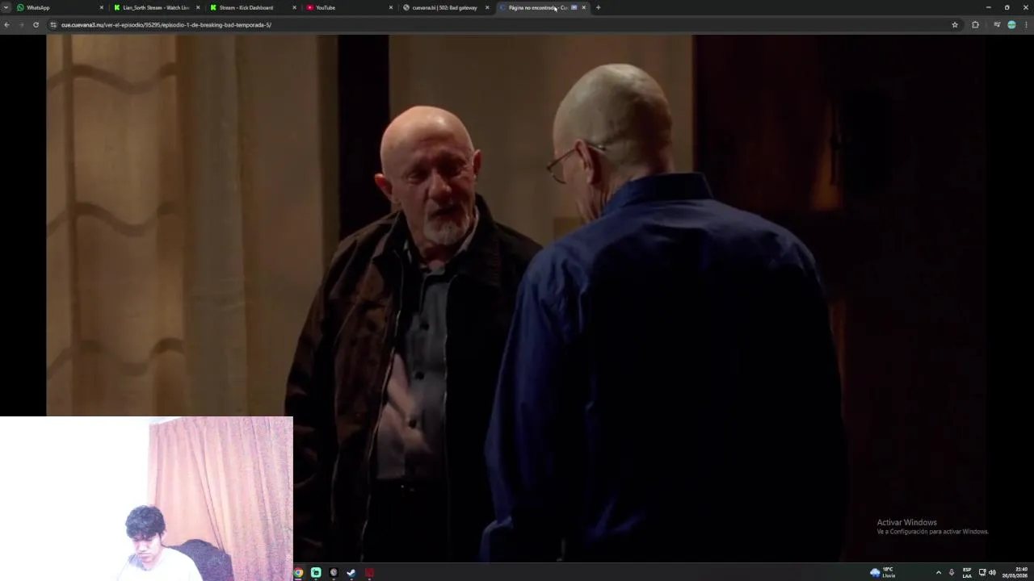Open the weather widget showing Lluvia
This screenshot has height=581, width=1034.
[x=883, y=573]
